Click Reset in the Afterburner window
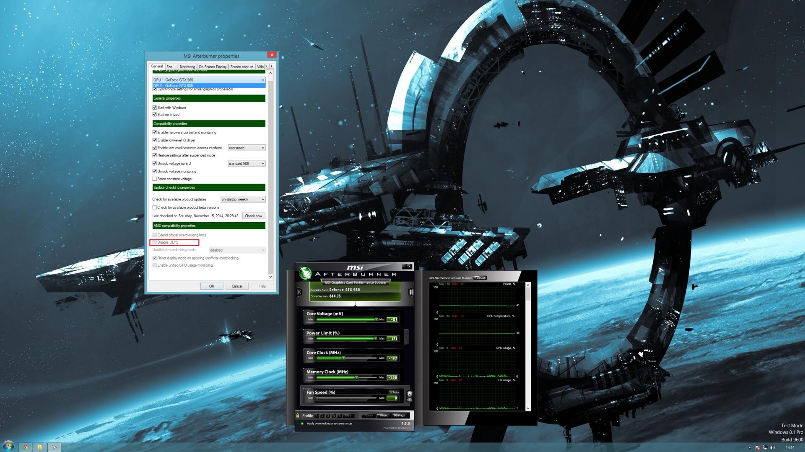The width and height of the screenshot is (805, 452). (383, 416)
